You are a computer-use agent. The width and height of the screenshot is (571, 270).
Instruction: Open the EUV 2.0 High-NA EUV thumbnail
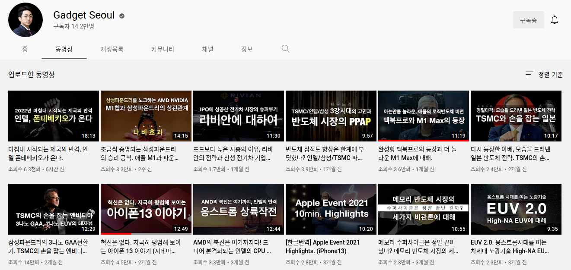pyautogui.click(x=516, y=209)
